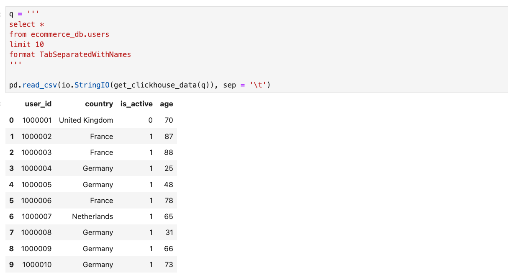The width and height of the screenshot is (508, 278).
Task: Click is_active value 0 in first row
Action: 151,120
